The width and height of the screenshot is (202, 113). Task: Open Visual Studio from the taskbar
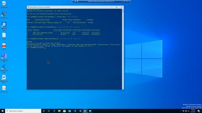80,111
